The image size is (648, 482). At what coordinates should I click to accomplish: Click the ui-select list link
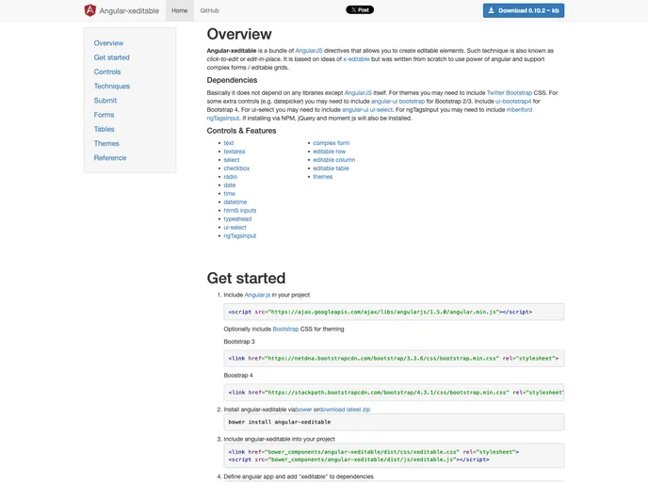[235, 228]
